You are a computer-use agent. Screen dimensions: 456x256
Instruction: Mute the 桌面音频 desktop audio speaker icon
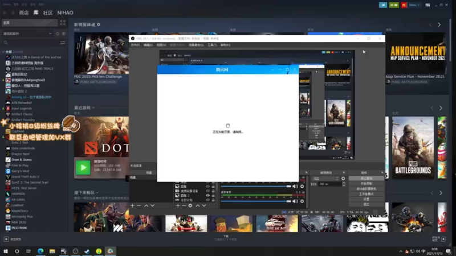(295, 201)
